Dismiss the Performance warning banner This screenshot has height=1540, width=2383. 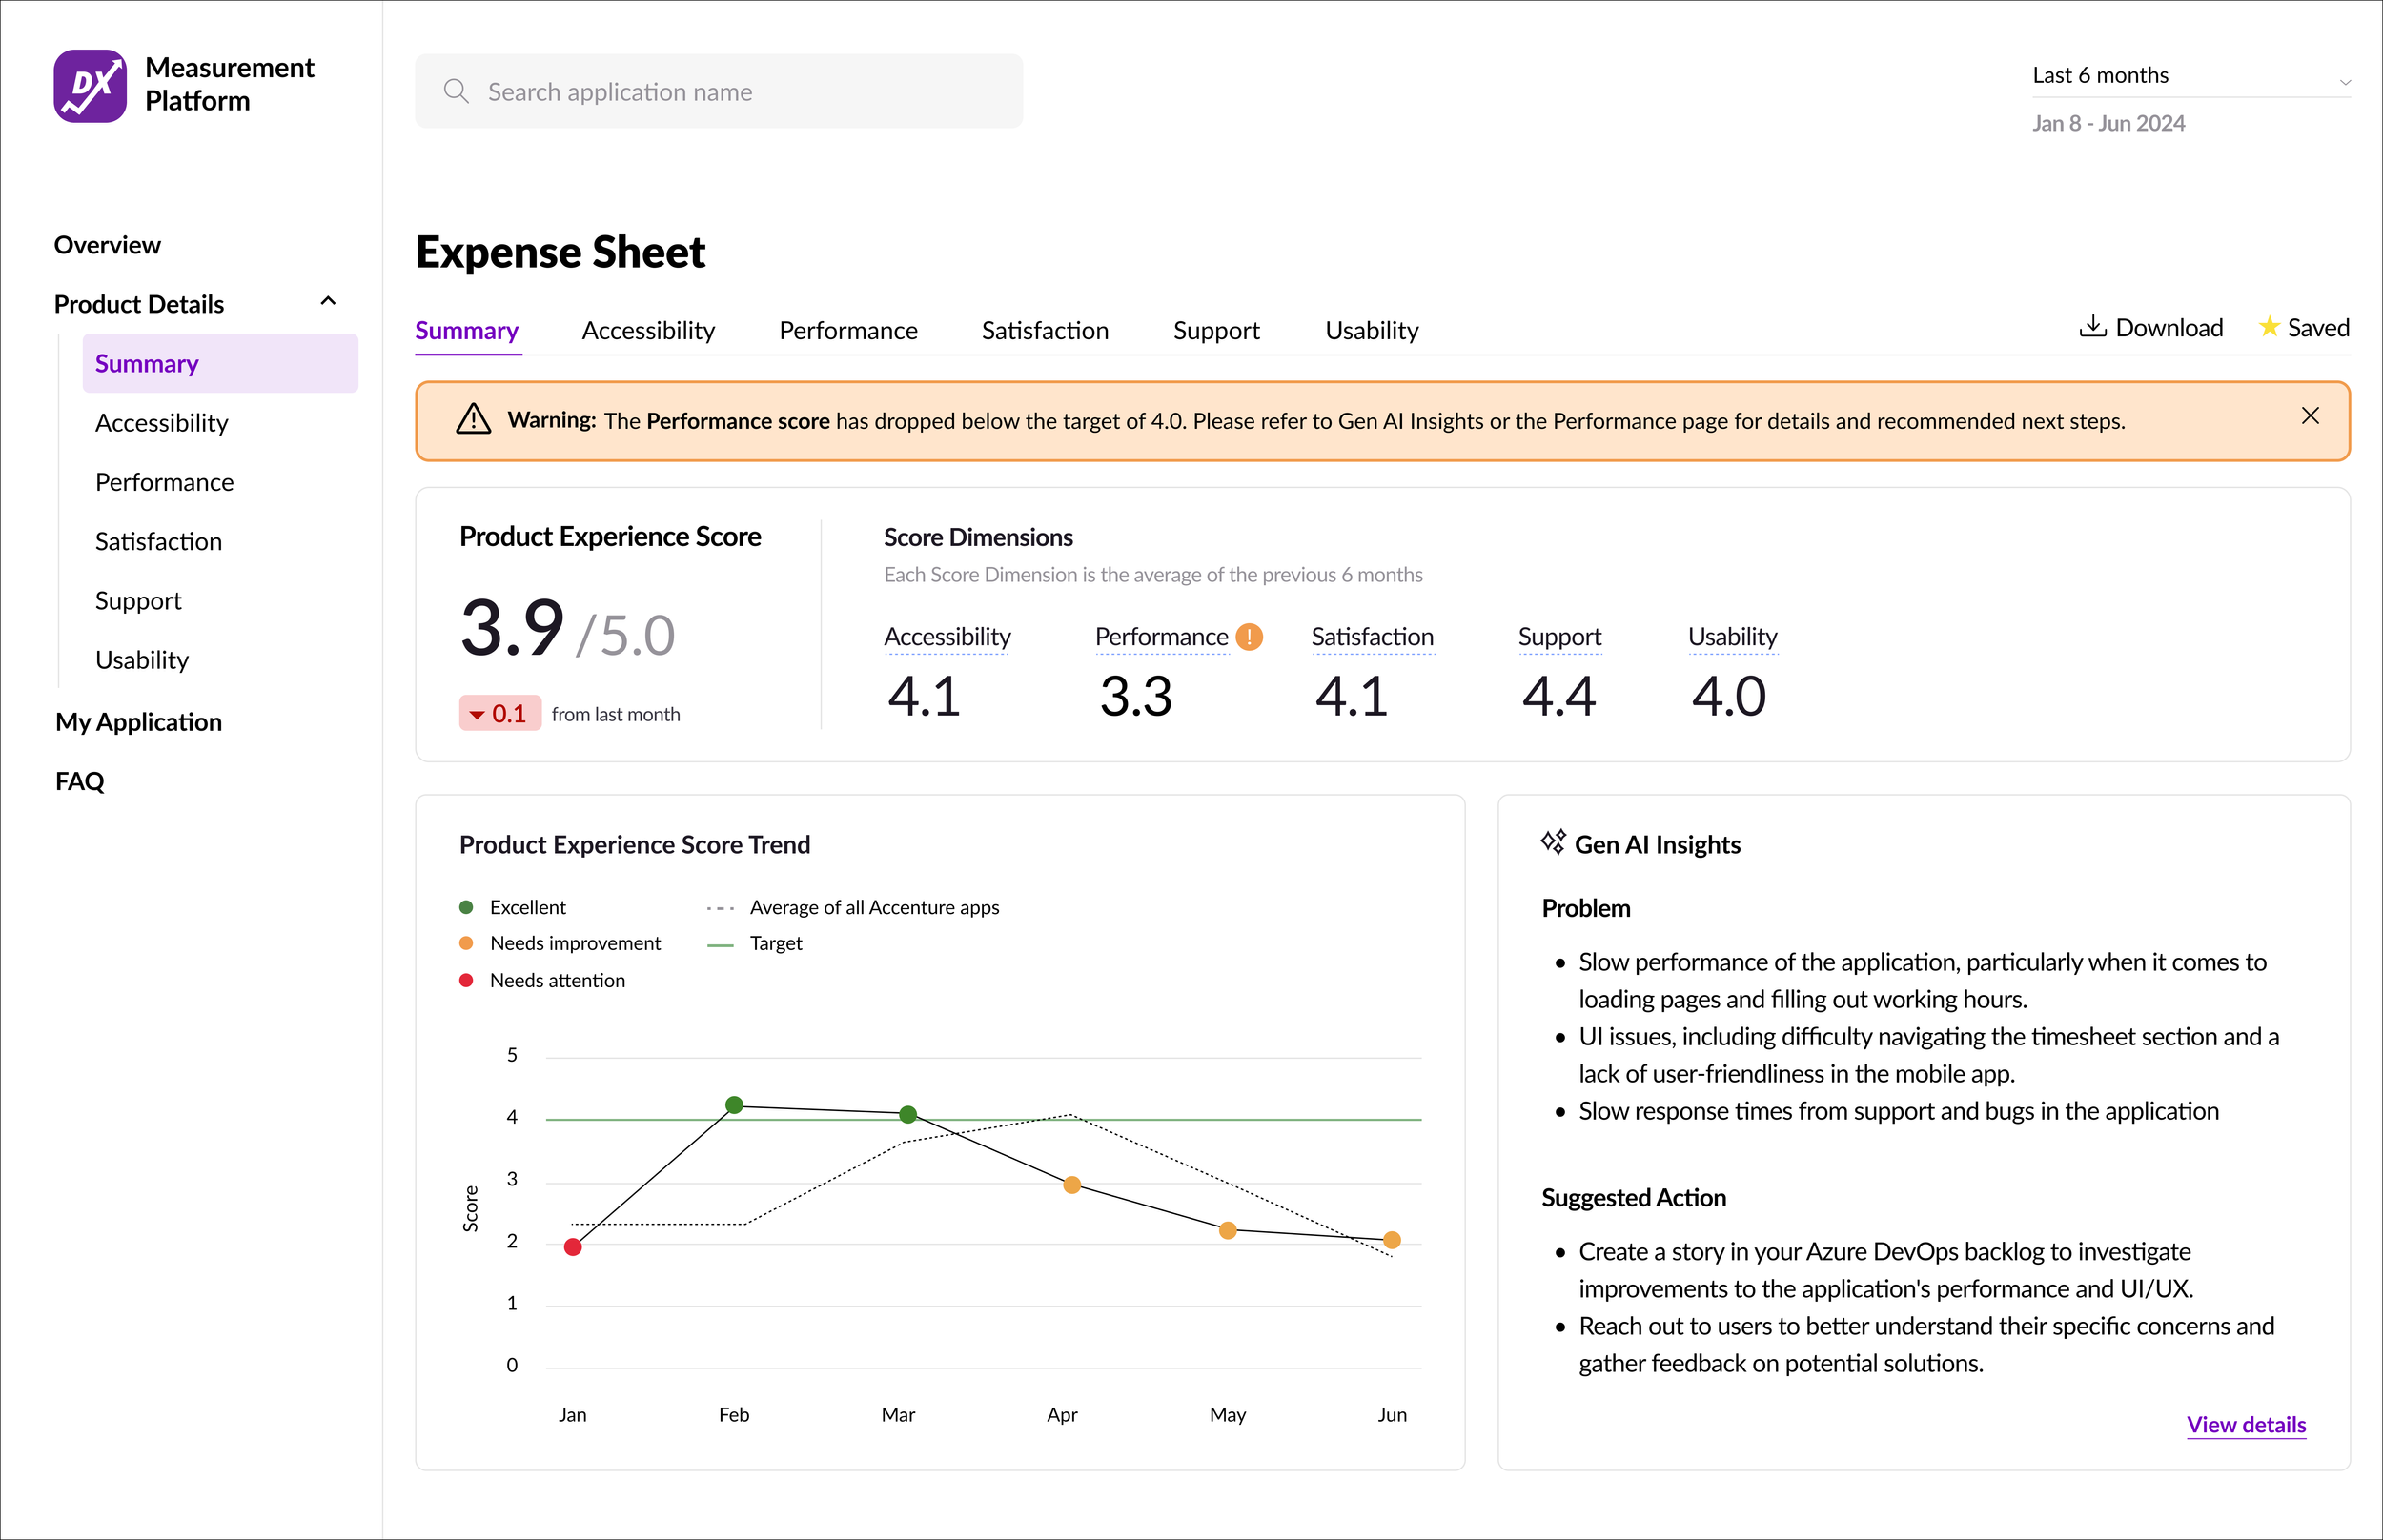click(2310, 416)
